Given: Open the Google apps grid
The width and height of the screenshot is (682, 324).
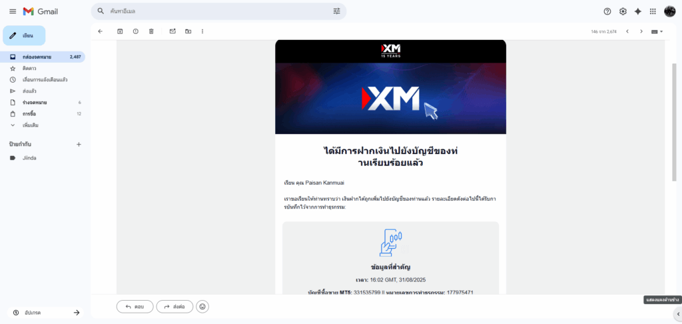Looking at the screenshot, I should pyautogui.click(x=653, y=12).
